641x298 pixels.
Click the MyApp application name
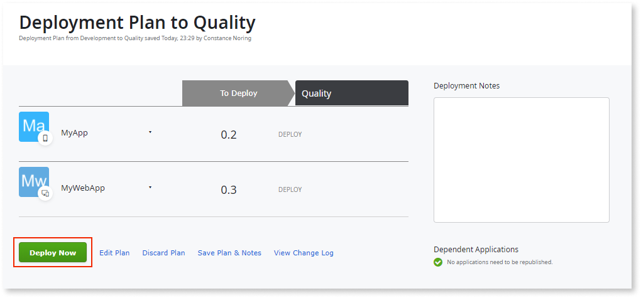pyautogui.click(x=74, y=134)
